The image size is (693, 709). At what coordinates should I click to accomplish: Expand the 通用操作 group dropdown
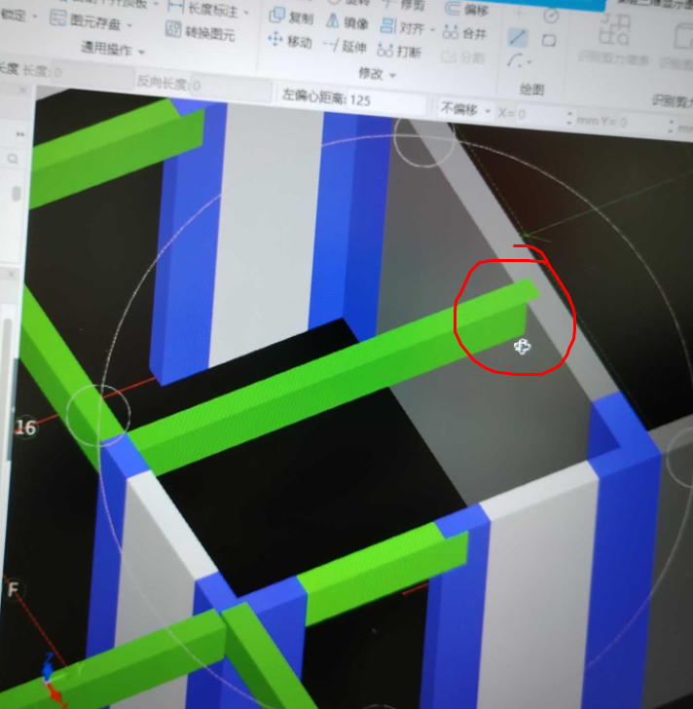point(141,52)
